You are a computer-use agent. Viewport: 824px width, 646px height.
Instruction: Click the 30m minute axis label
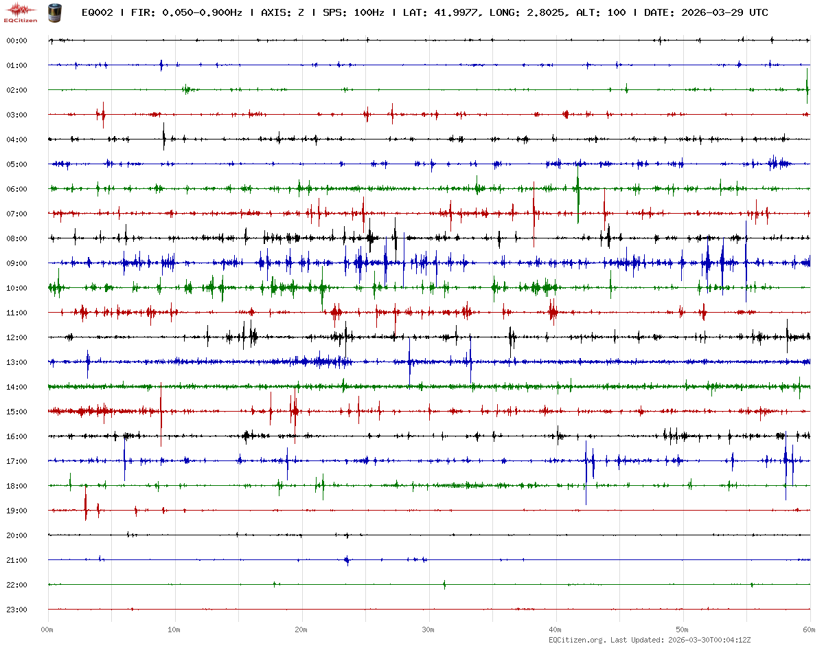(428, 629)
